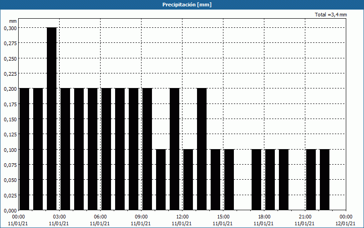
Task: Click the bar for the 19:00–20:00 hour
Action: coord(283,180)
